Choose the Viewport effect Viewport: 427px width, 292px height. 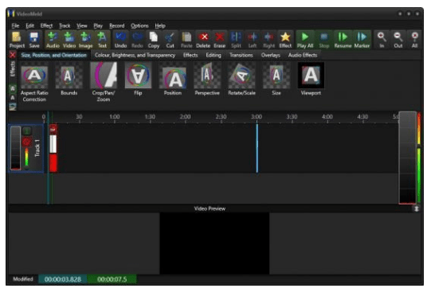[311, 79]
